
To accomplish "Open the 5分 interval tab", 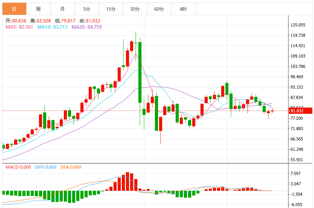I will (87, 9).
